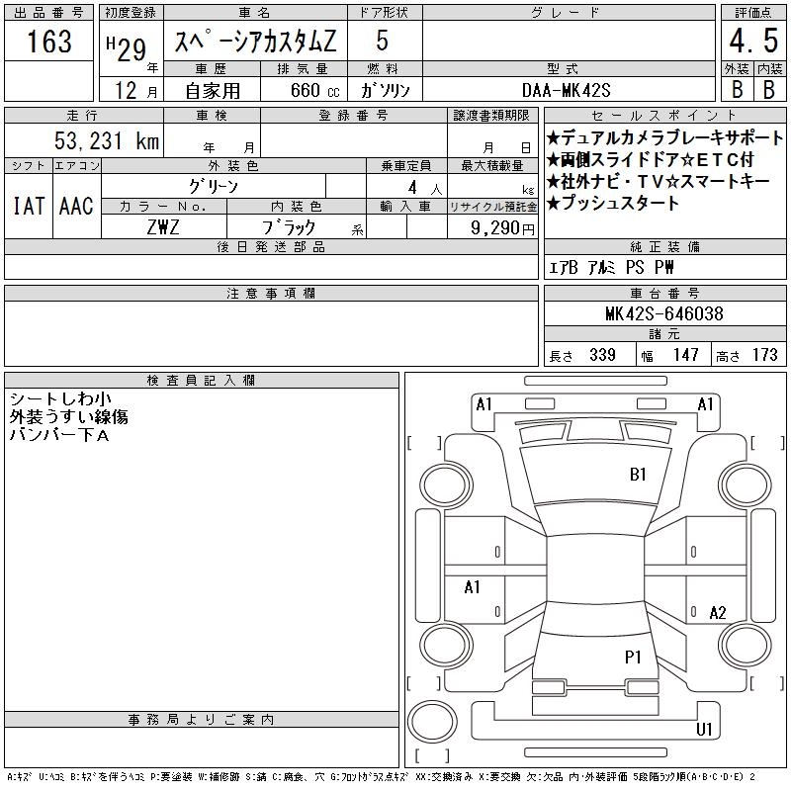This screenshot has width=791, height=791.
Task: Select the 譲渡書類期限 header
Action: pyautogui.click(x=491, y=116)
